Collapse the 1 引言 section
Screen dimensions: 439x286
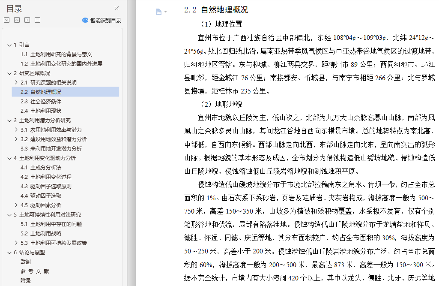(x=9, y=45)
